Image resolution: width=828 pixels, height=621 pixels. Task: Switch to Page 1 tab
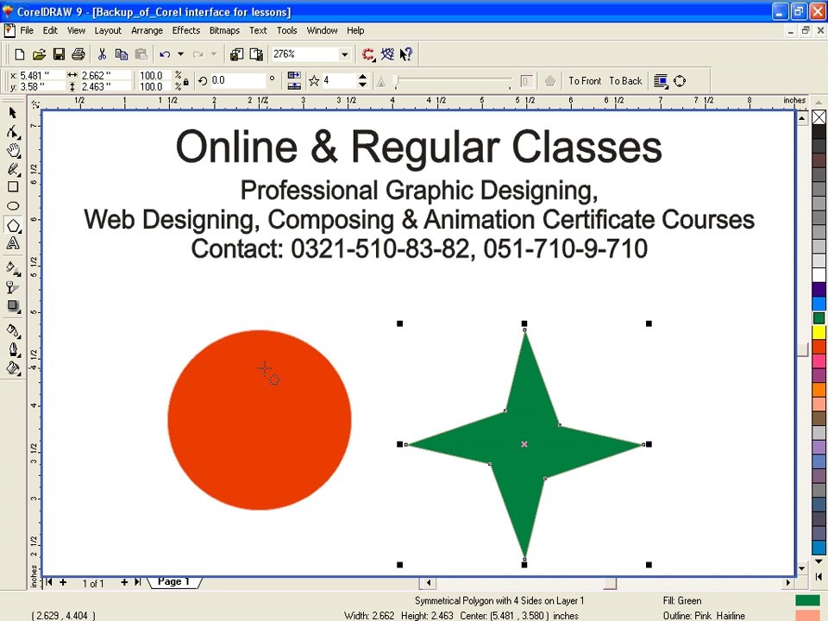coord(173,582)
